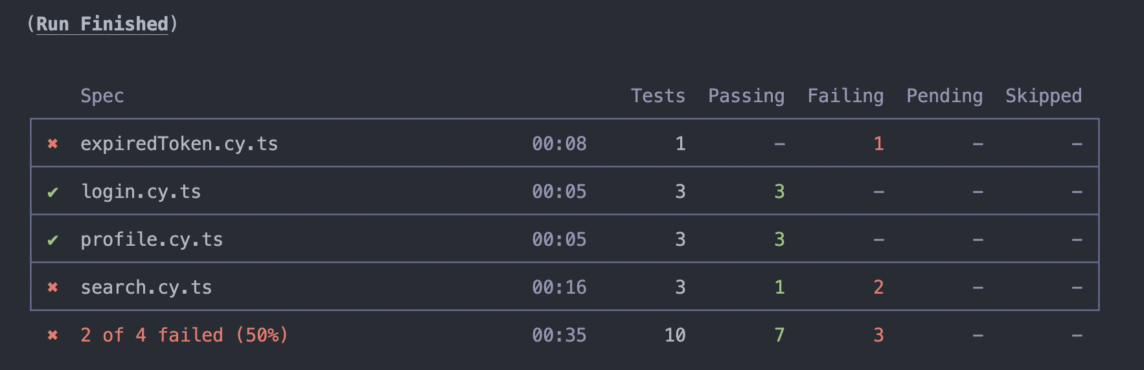Click the Spec column header
This screenshot has height=370, width=1144.
[102, 96]
